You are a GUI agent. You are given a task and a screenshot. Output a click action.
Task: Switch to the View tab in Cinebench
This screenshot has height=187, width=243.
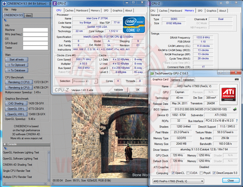[28, 15]
